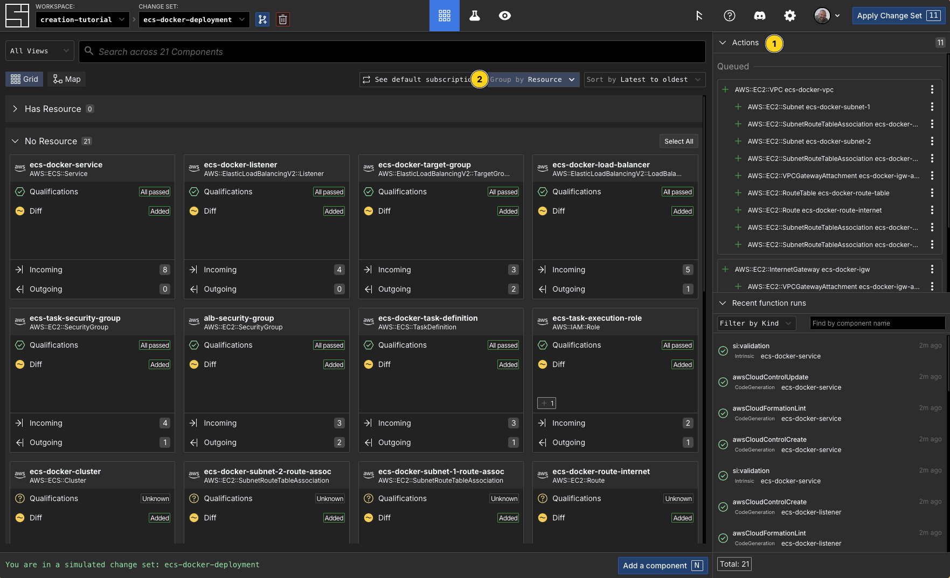This screenshot has width=950, height=578.
Task: Click the eye review icon in top bar
Action: point(504,16)
